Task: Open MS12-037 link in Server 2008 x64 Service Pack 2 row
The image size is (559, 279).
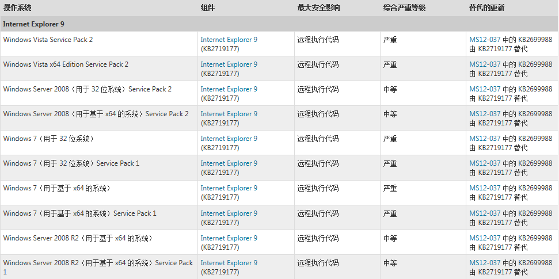Action: 485,114
